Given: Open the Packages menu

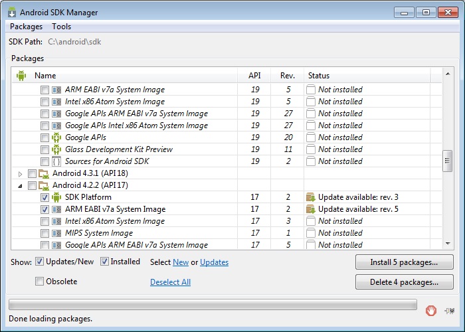Looking at the screenshot, I should [x=26, y=27].
